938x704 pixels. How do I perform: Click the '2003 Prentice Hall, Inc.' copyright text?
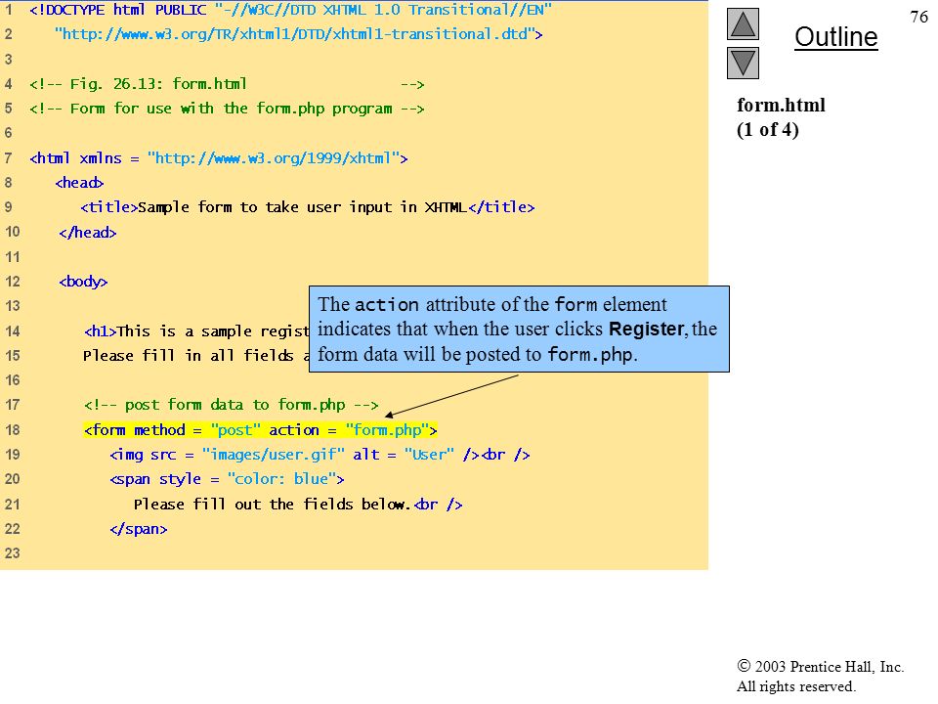(820, 666)
